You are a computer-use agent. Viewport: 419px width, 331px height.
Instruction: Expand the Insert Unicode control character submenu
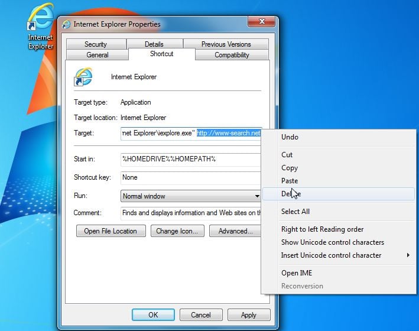pos(339,255)
